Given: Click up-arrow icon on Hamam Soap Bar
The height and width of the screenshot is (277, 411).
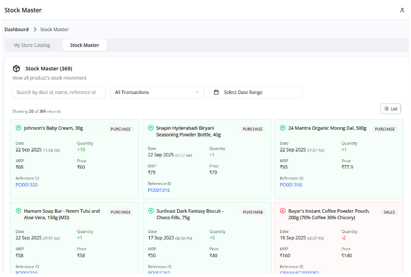Looking at the screenshot, I should 18,211.
